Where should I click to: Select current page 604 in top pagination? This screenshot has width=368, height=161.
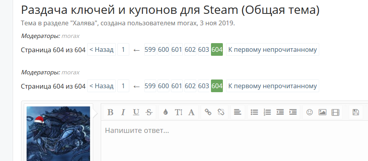217,49
